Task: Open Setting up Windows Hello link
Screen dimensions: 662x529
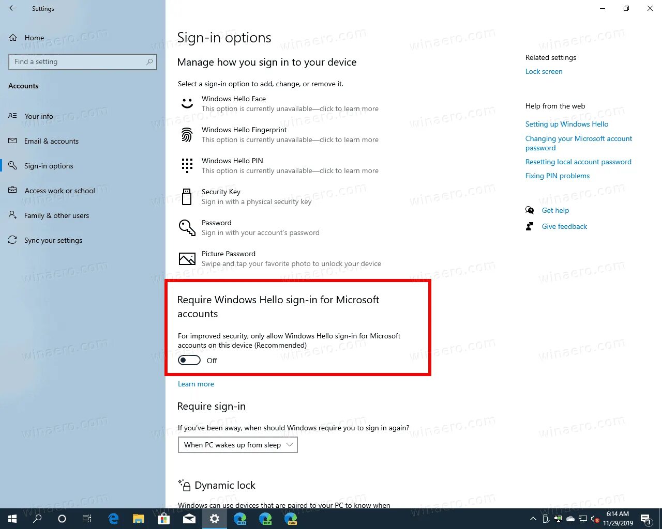Action: 567,124
